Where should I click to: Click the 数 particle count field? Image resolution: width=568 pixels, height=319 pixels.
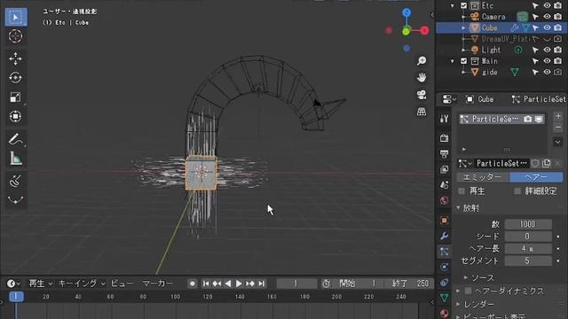528,224
